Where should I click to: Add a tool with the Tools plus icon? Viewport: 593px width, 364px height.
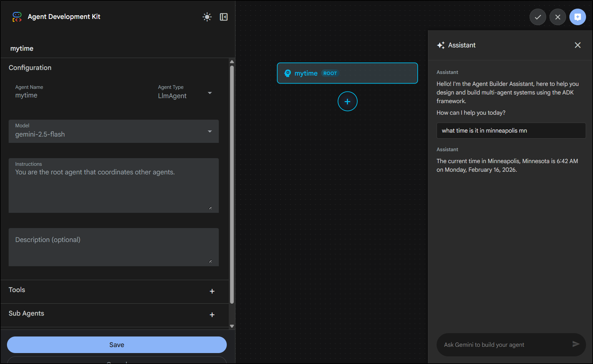(212, 291)
